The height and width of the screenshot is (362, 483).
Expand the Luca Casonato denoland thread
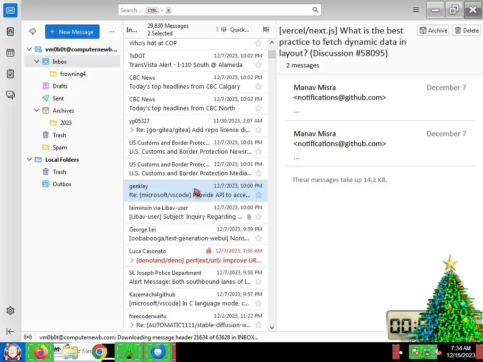point(132,260)
